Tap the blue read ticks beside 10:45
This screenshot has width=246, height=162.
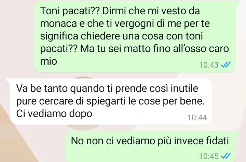(226, 156)
